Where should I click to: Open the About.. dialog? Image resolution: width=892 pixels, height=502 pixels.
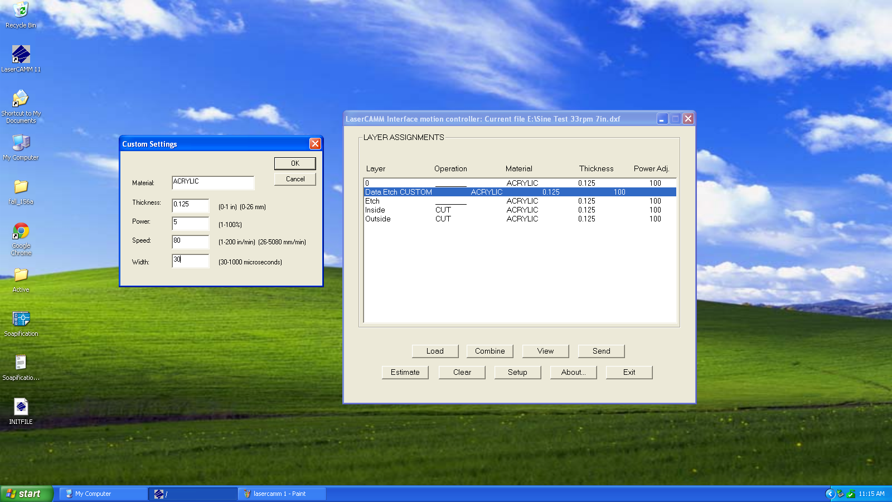coord(573,372)
